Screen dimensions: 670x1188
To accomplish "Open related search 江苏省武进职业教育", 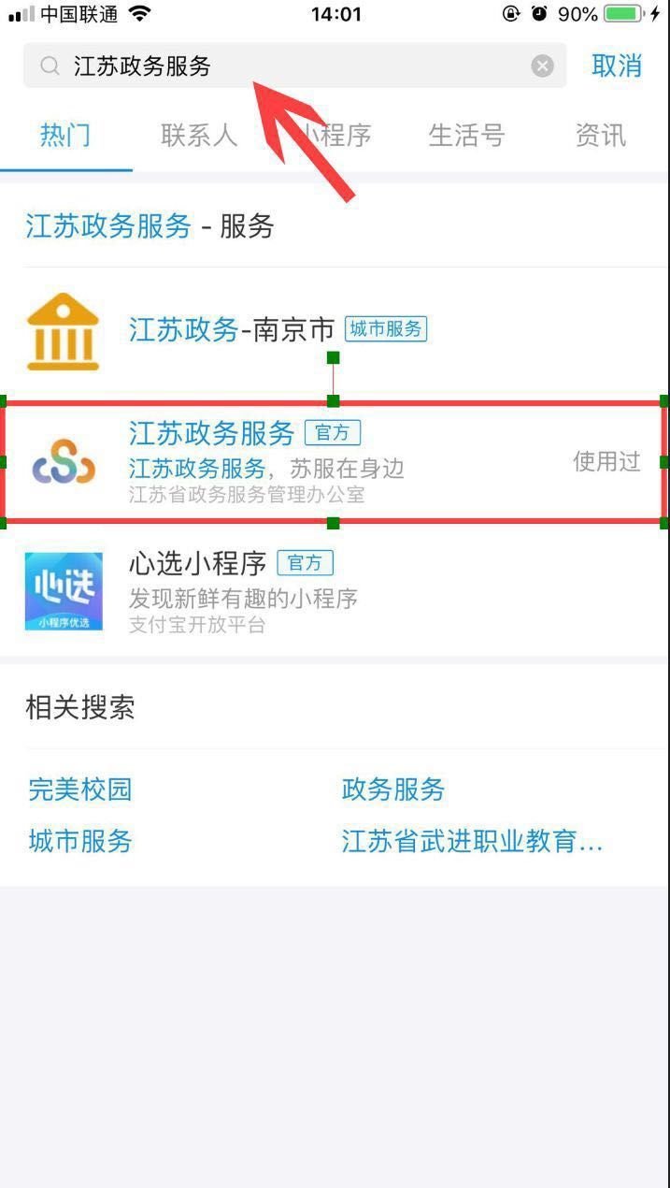I will click(472, 841).
